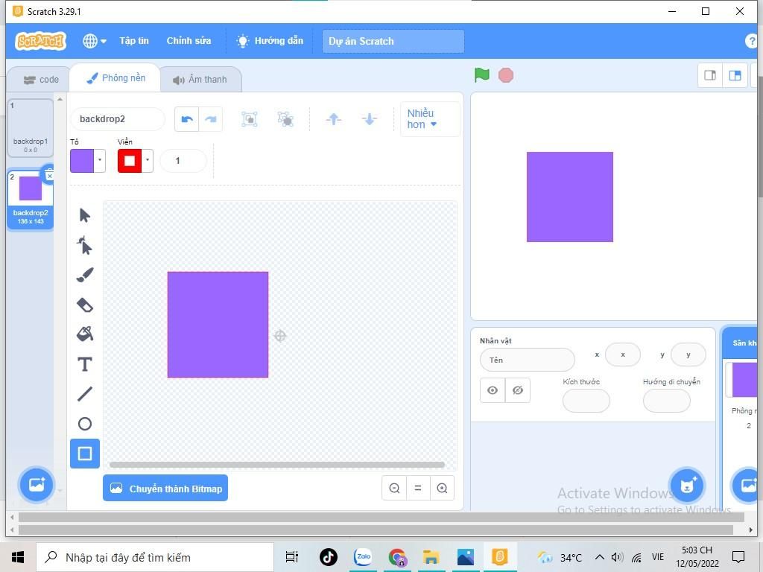Click the volume speaker tray icon

pos(617,557)
